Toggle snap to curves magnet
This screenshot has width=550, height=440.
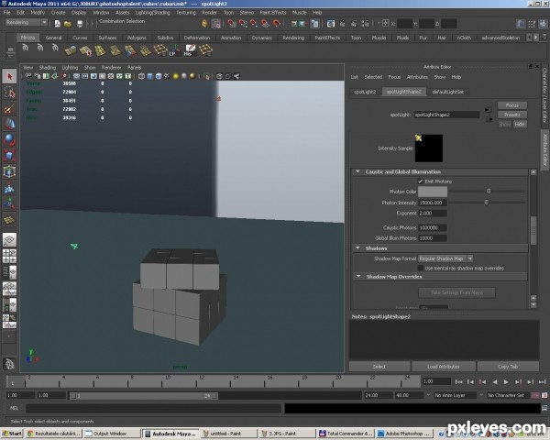coord(243,24)
